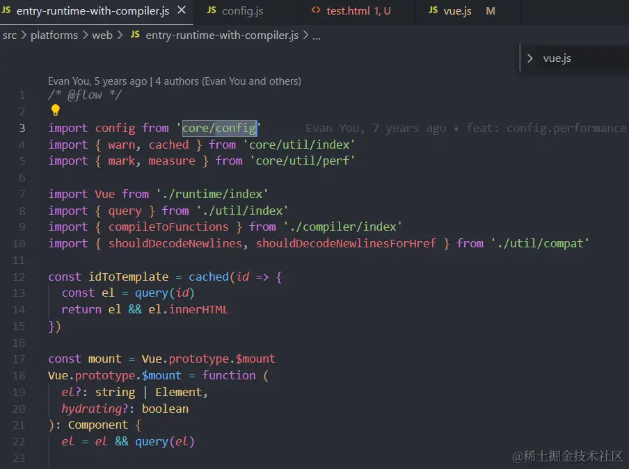Screen dimensions: 629x469
Task: Click 'hydrating' parameter on line 20
Action: pos(91,409)
